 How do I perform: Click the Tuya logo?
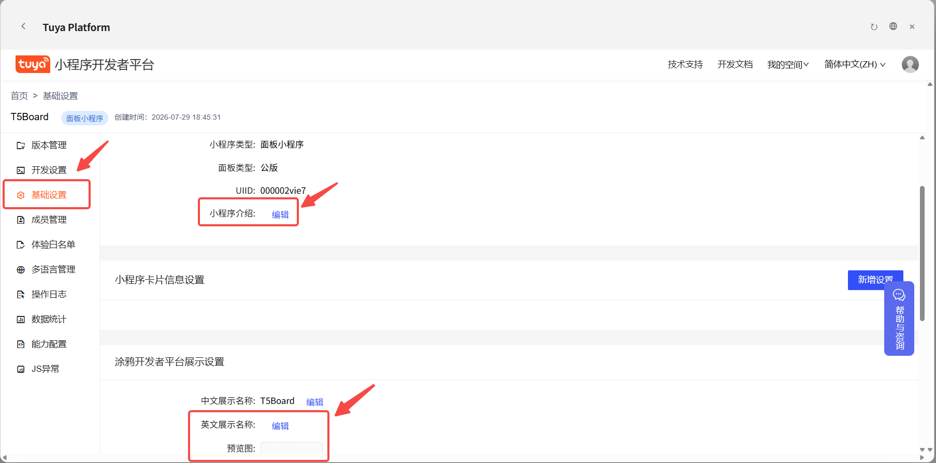tap(33, 64)
